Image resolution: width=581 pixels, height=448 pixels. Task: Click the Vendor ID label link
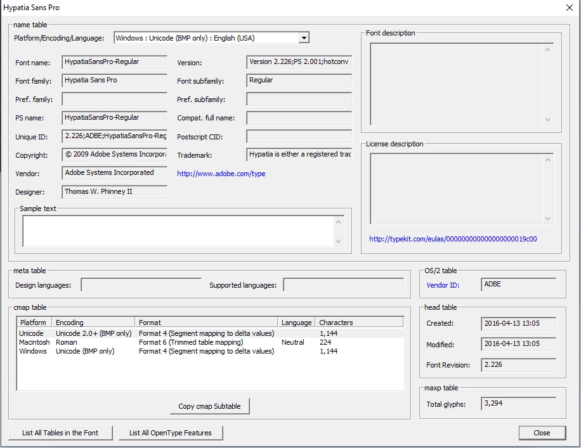pos(443,285)
